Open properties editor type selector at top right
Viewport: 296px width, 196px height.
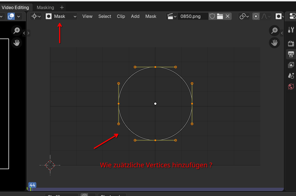[292, 16]
